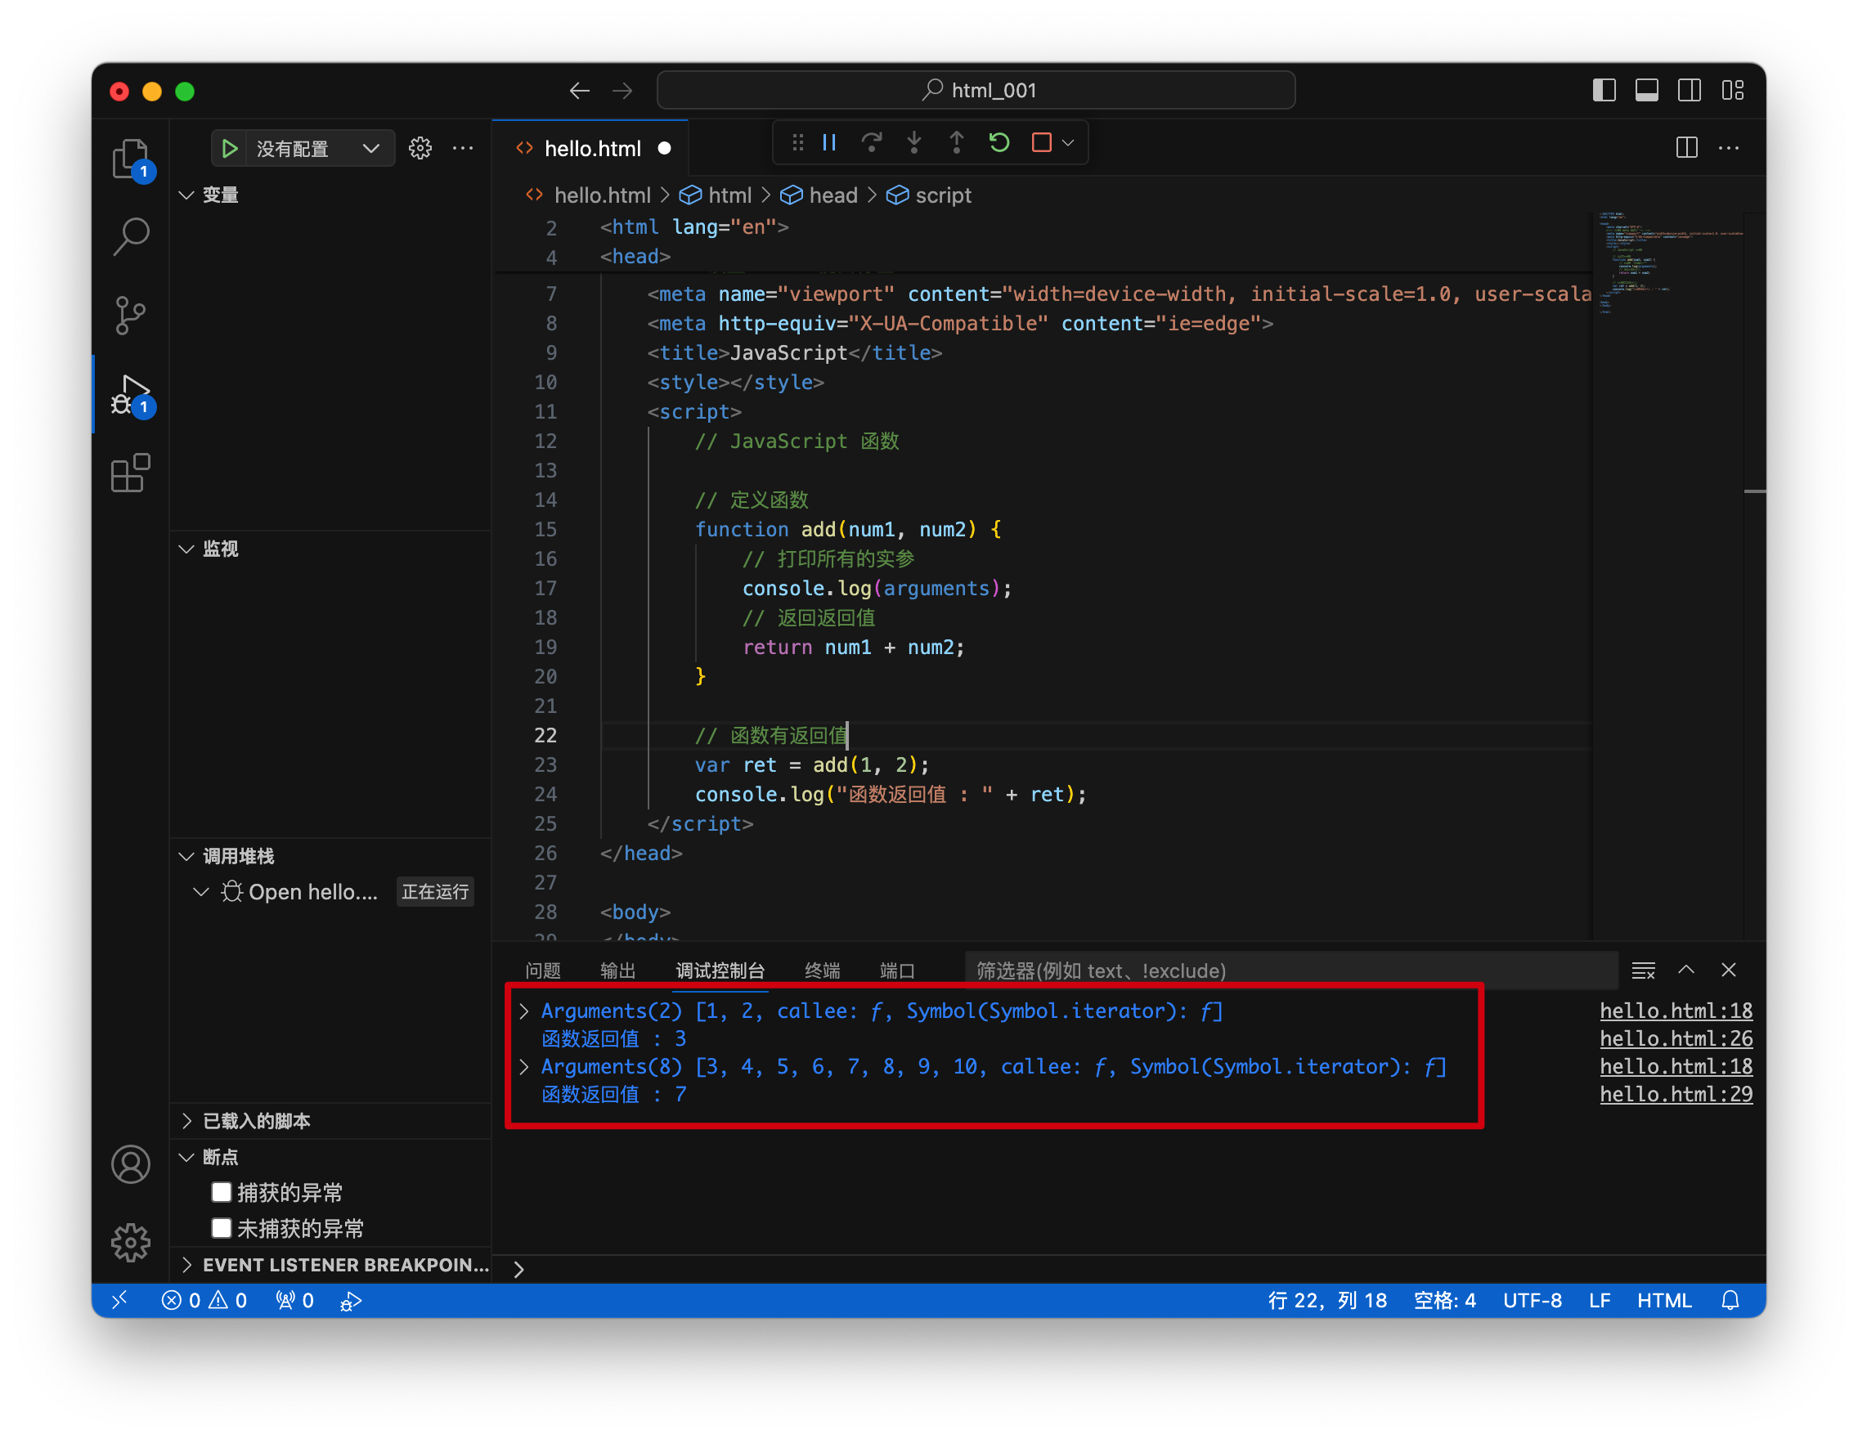Change language mode via HTML status item

pyautogui.click(x=1664, y=1300)
